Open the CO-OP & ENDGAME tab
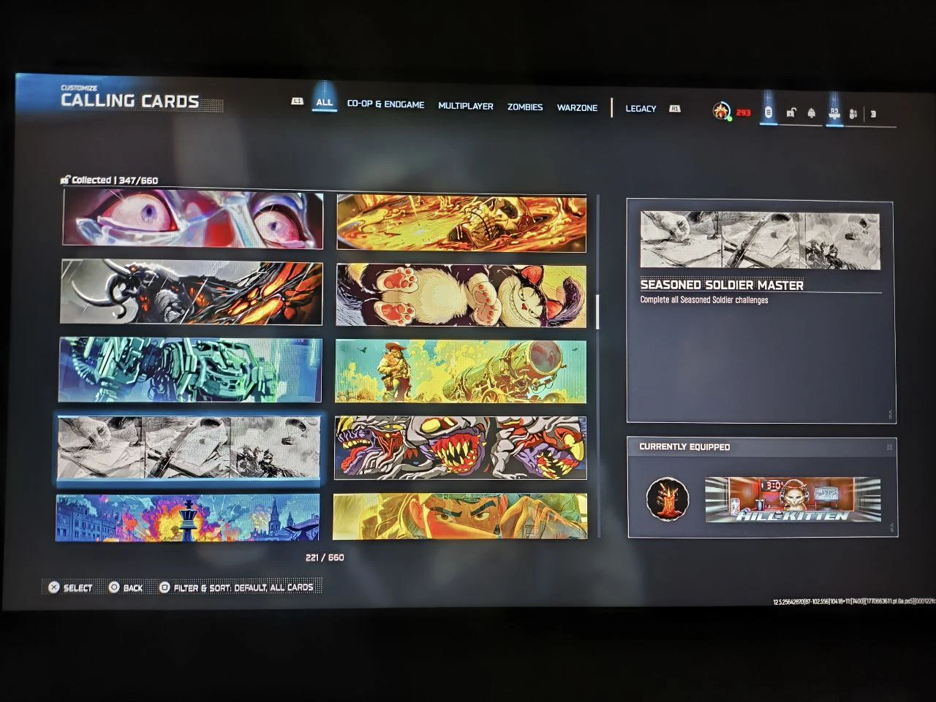This screenshot has width=936, height=702. pyautogui.click(x=385, y=104)
